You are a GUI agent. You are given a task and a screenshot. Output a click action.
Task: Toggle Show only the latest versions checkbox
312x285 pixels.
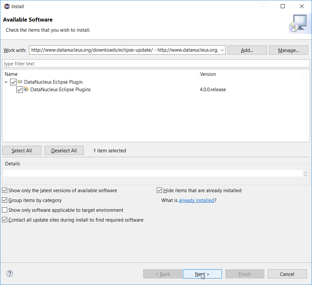point(5,190)
